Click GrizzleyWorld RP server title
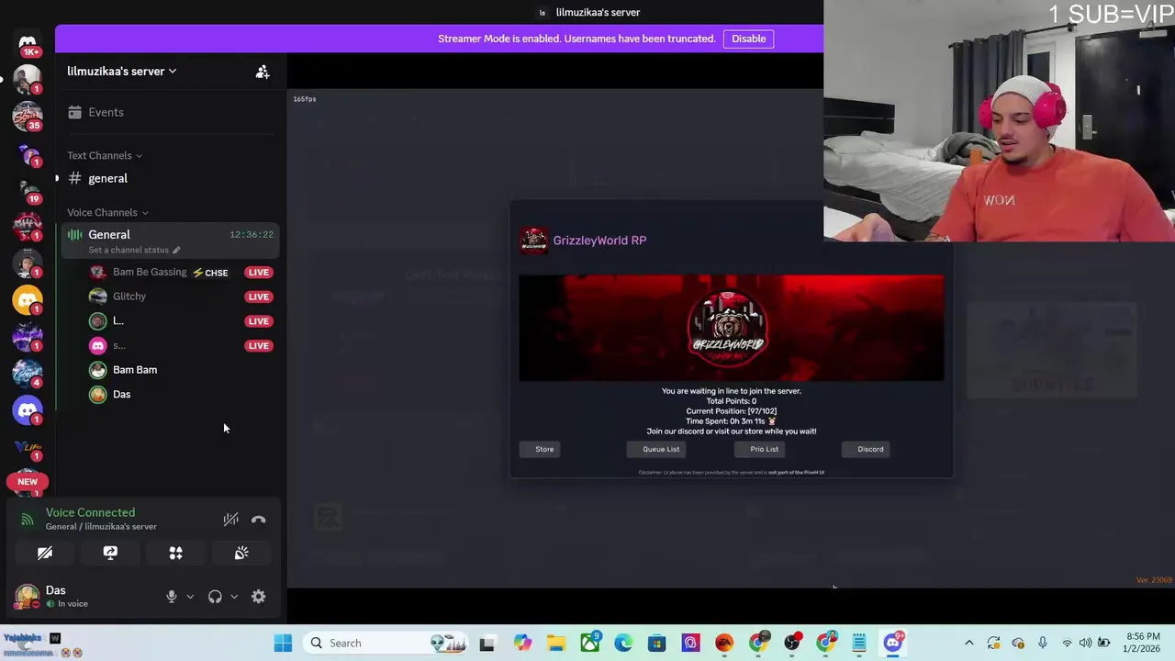Screen dimensions: 1175x661 599,241
